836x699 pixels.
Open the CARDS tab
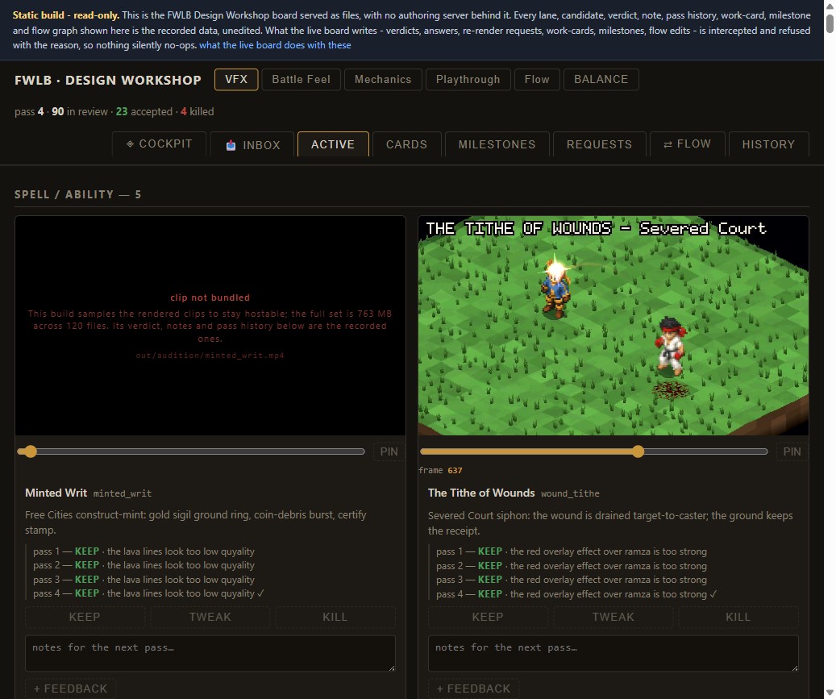pos(407,144)
